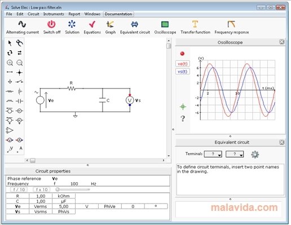Select the arrow pointer tool
291x225 pixels.
click(10, 43)
